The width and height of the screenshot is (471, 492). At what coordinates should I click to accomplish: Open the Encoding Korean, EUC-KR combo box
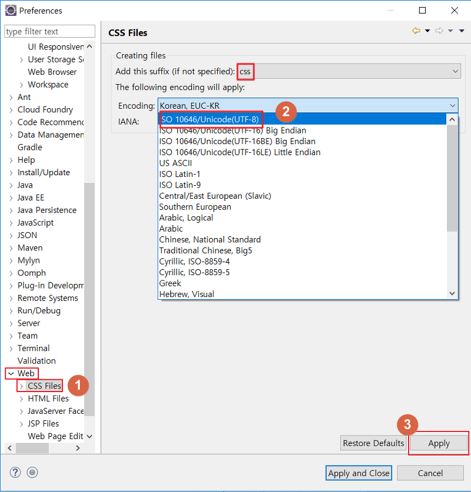click(308, 106)
